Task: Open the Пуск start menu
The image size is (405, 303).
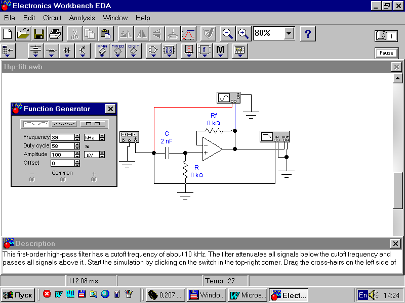Action: pos(18,295)
